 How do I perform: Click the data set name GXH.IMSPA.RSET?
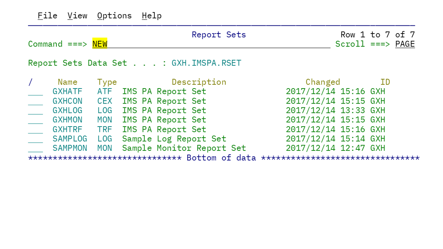pos(206,63)
